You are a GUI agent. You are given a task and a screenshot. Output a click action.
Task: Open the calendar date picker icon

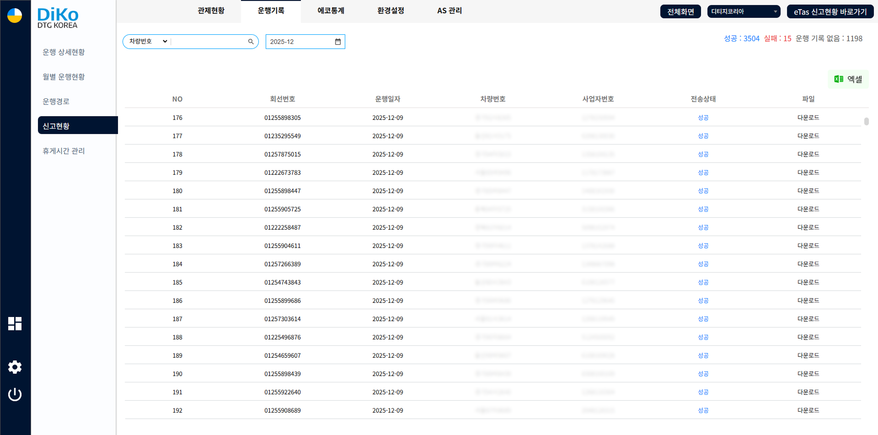[338, 42]
